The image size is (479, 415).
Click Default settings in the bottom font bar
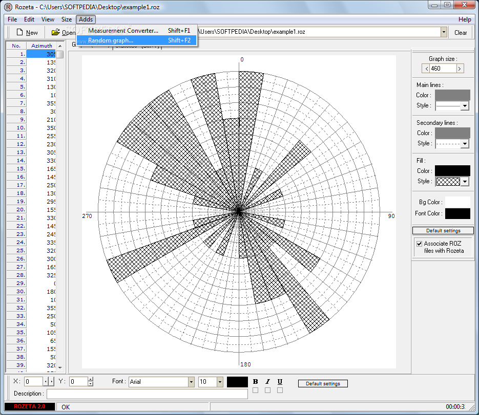323,384
